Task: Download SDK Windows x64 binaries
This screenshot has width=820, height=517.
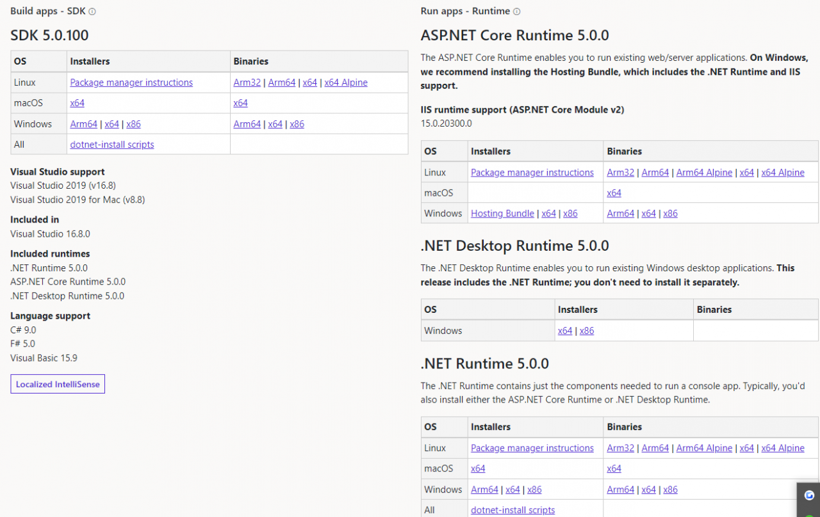Action: coord(275,124)
